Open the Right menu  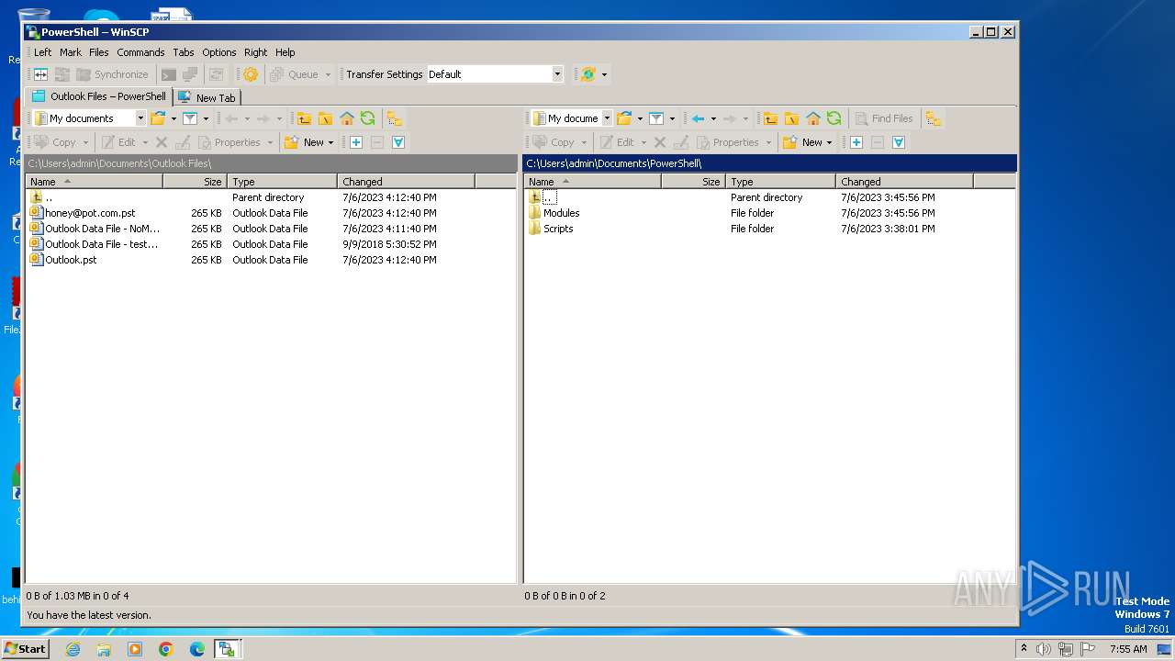click(x=256, y=52)
